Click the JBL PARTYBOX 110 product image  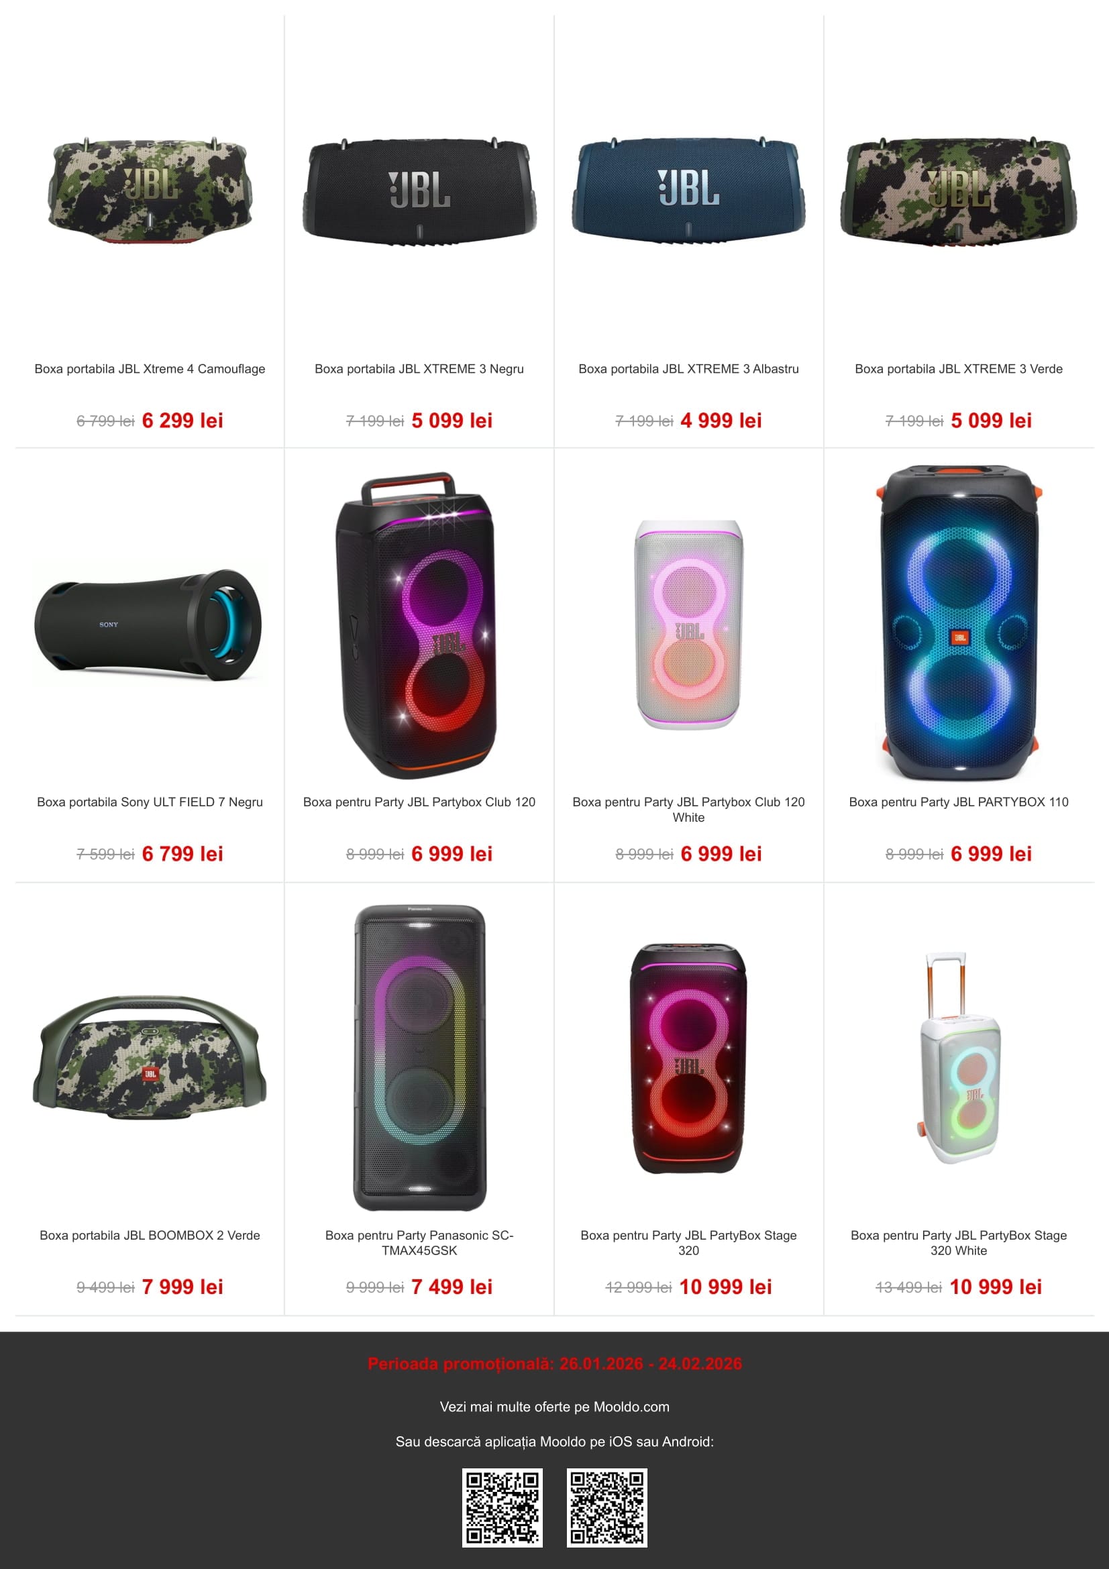point(959,623)
